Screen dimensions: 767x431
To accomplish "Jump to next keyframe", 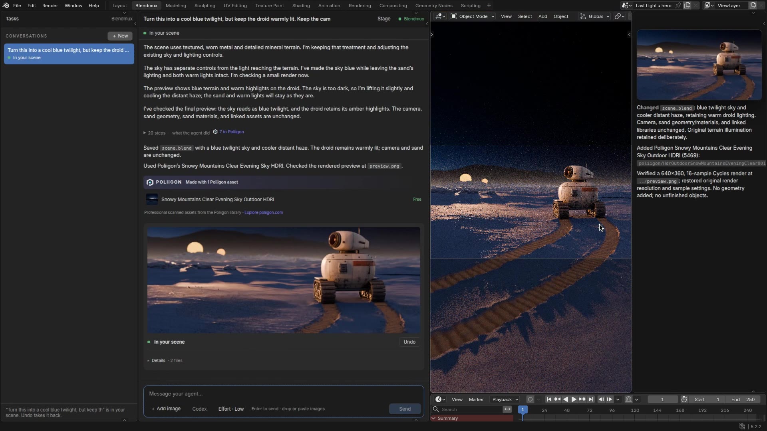I will [582, 399].
